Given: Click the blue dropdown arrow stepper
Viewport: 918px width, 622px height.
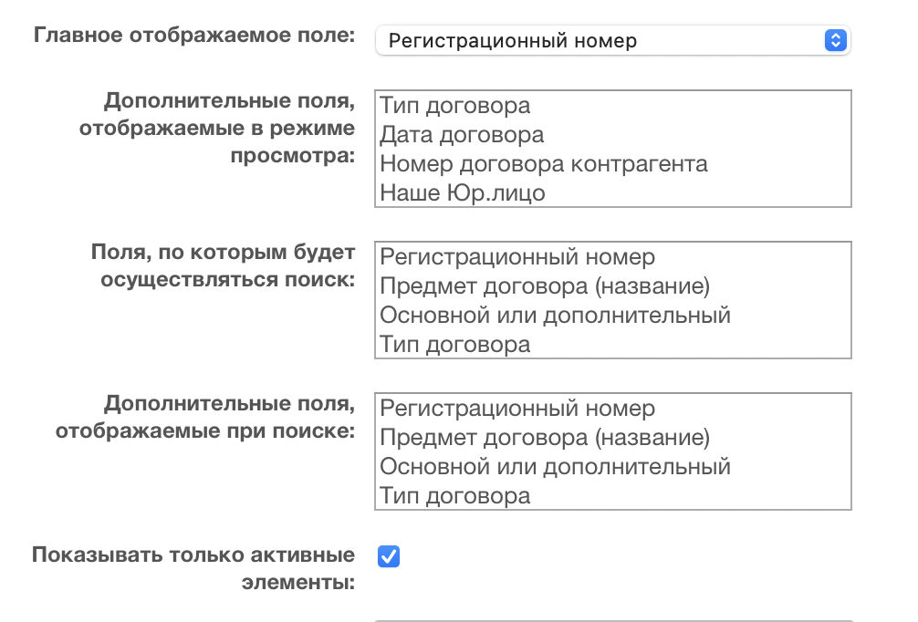Looking at the screenshot, I should click(835, 40).
